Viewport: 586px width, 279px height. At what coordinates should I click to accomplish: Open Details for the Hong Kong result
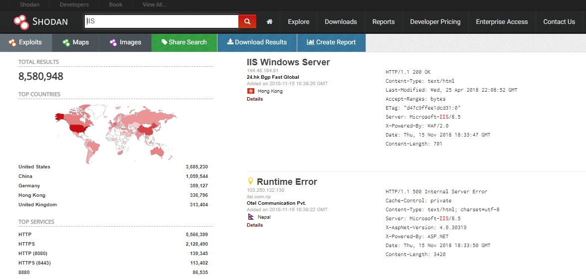(255, 99)
